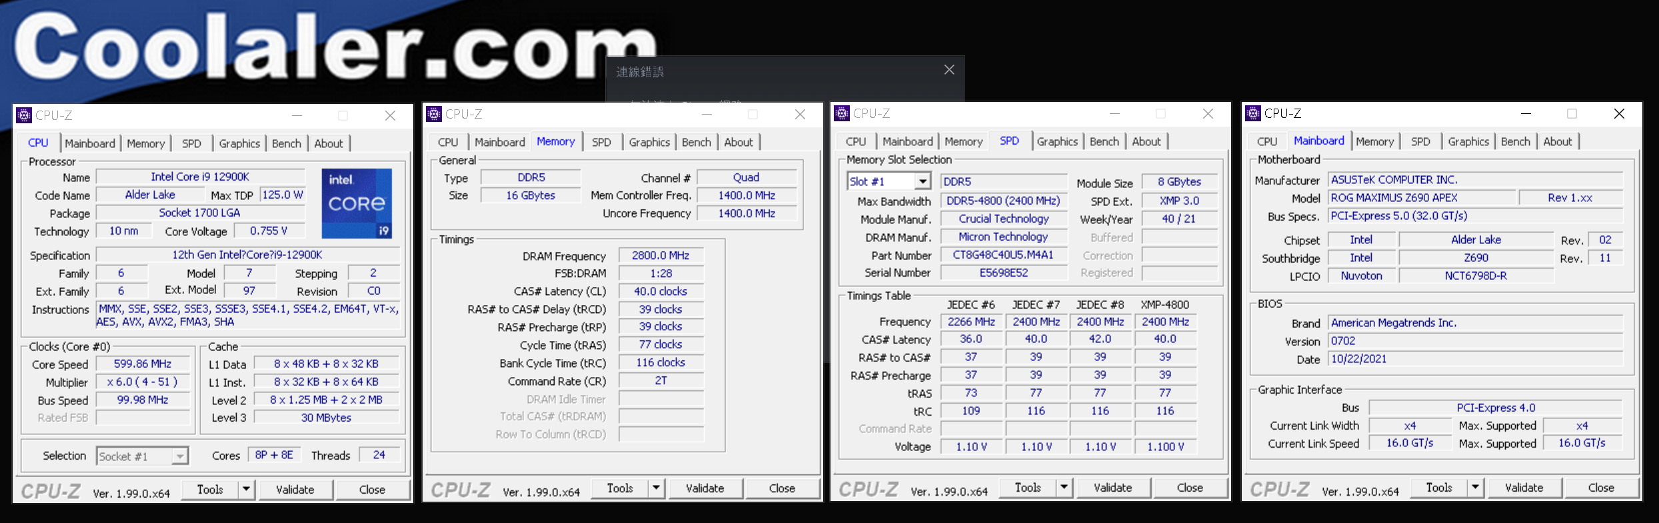Click the Tools button in the CPU window

[x=210, y=489]
